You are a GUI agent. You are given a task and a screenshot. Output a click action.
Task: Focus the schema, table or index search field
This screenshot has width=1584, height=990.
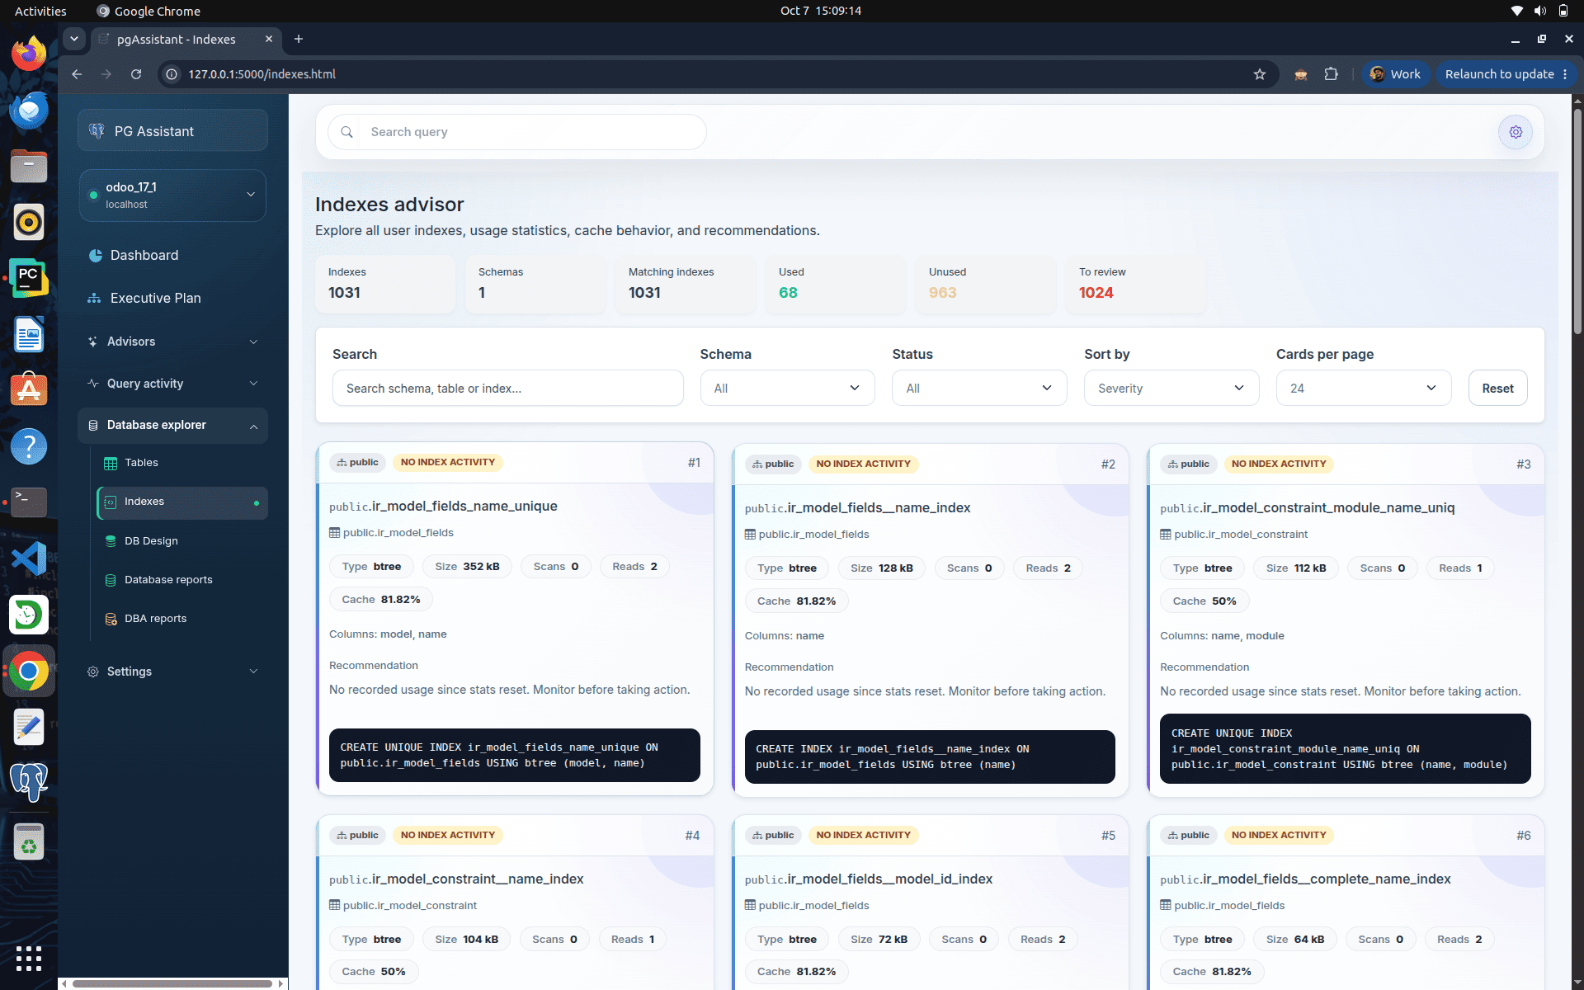tap(507, 389)
